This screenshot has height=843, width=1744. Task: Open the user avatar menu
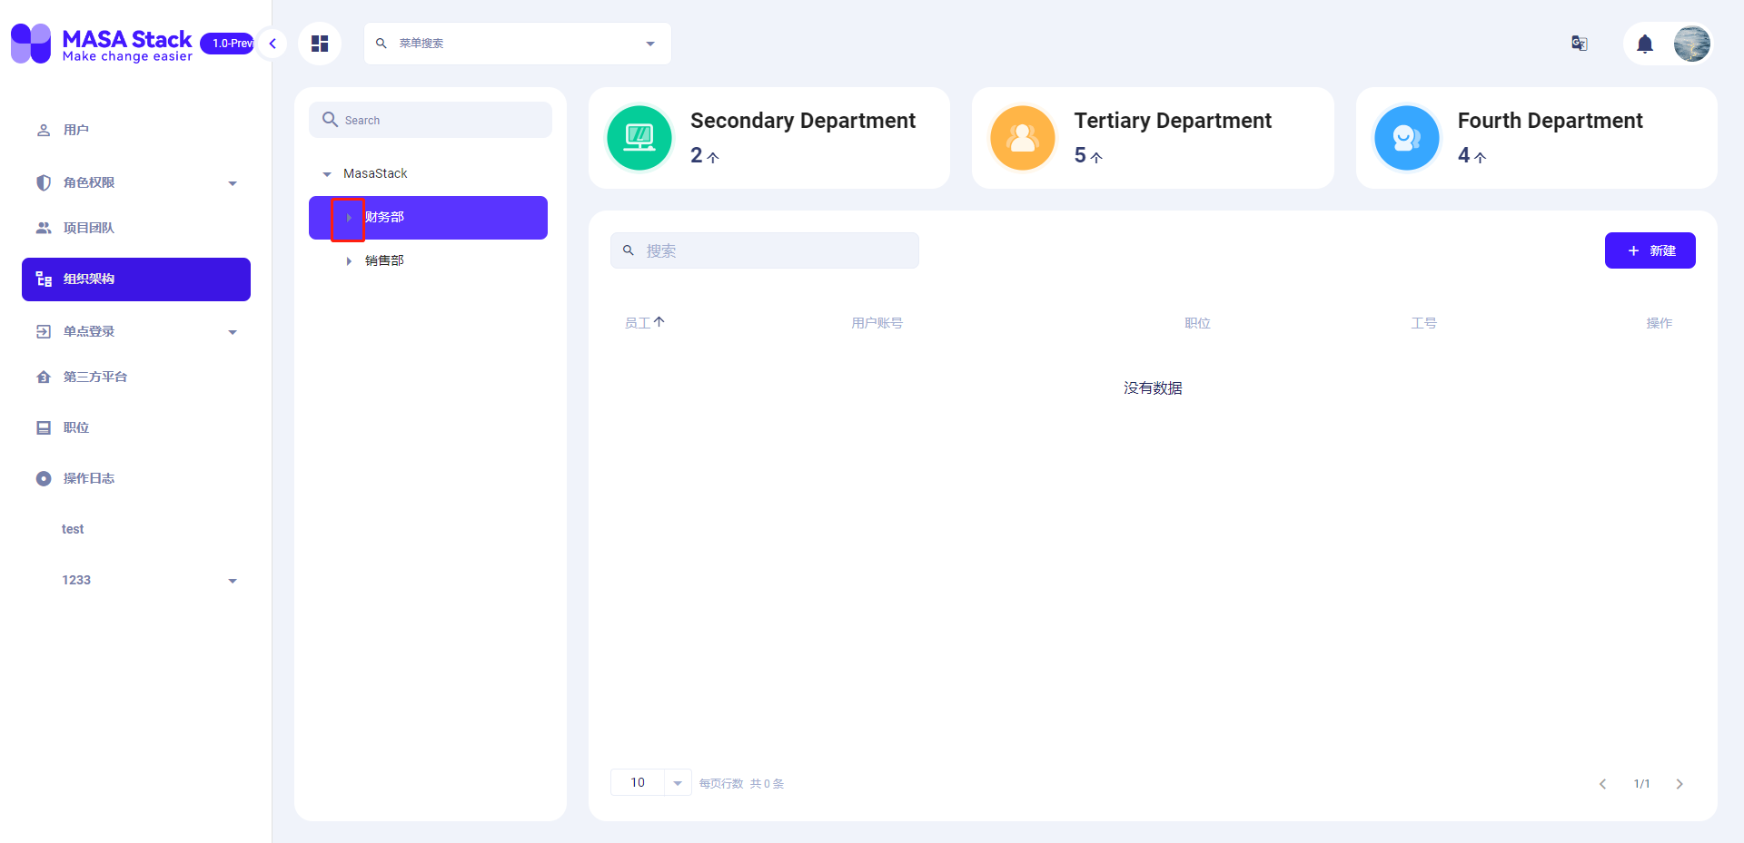tap(1692, 44)
